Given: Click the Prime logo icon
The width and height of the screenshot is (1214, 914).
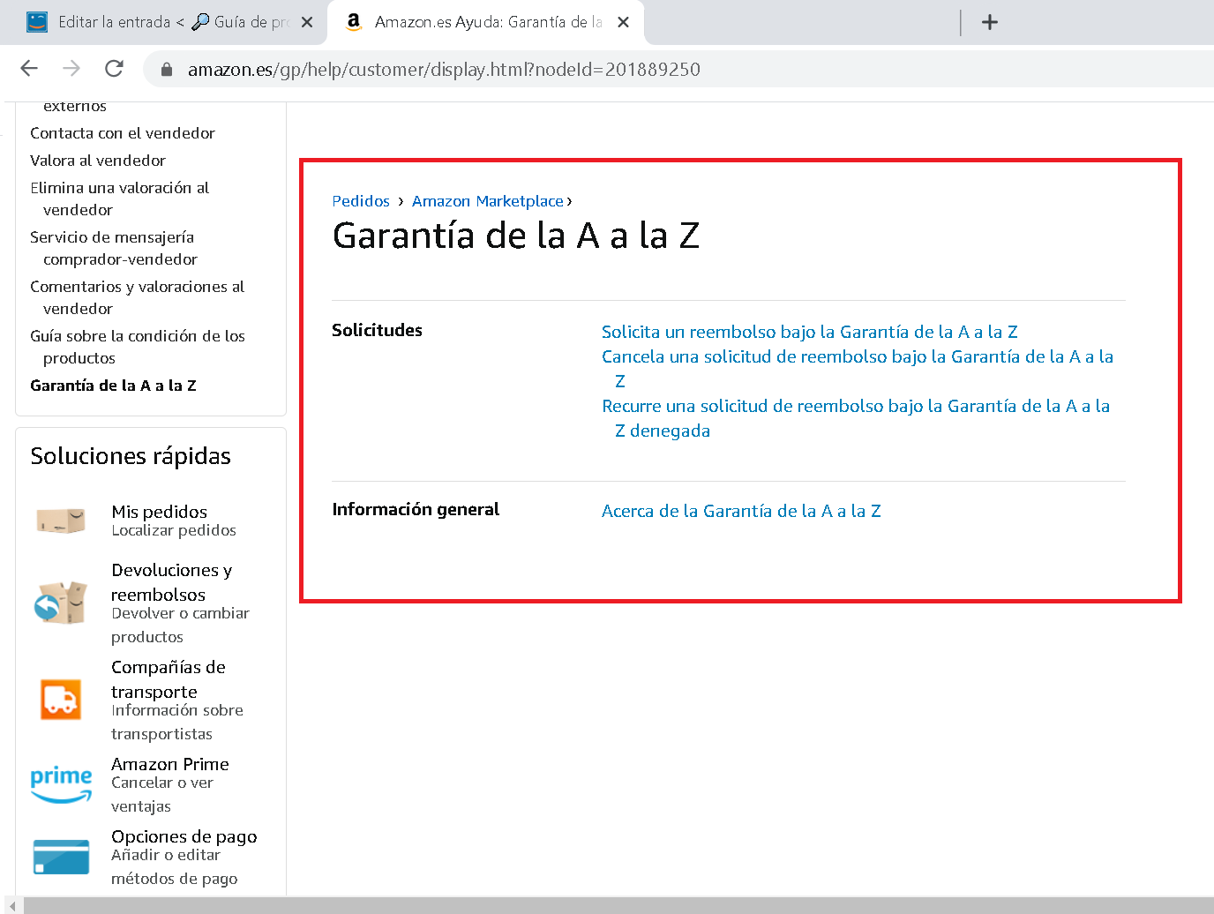Looking at the screenshot, I should (61, 784).
